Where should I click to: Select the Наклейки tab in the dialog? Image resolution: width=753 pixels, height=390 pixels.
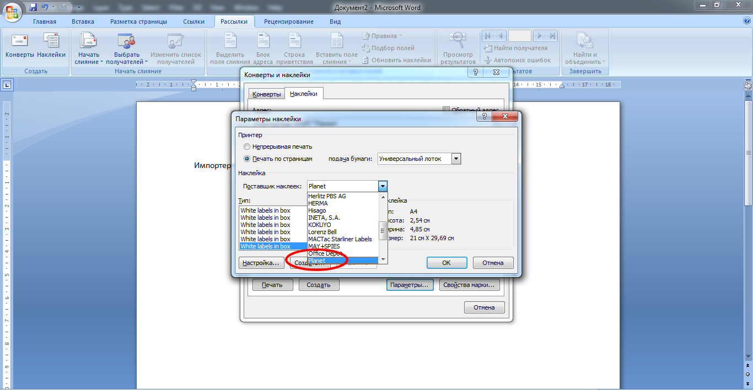(304, 94)
